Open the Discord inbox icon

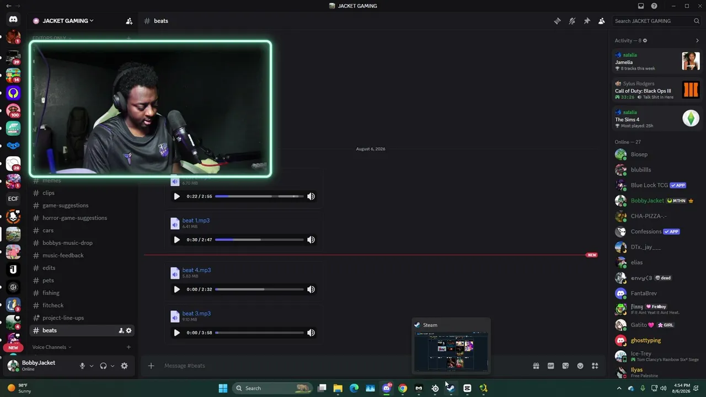click(x=641, y=6)
